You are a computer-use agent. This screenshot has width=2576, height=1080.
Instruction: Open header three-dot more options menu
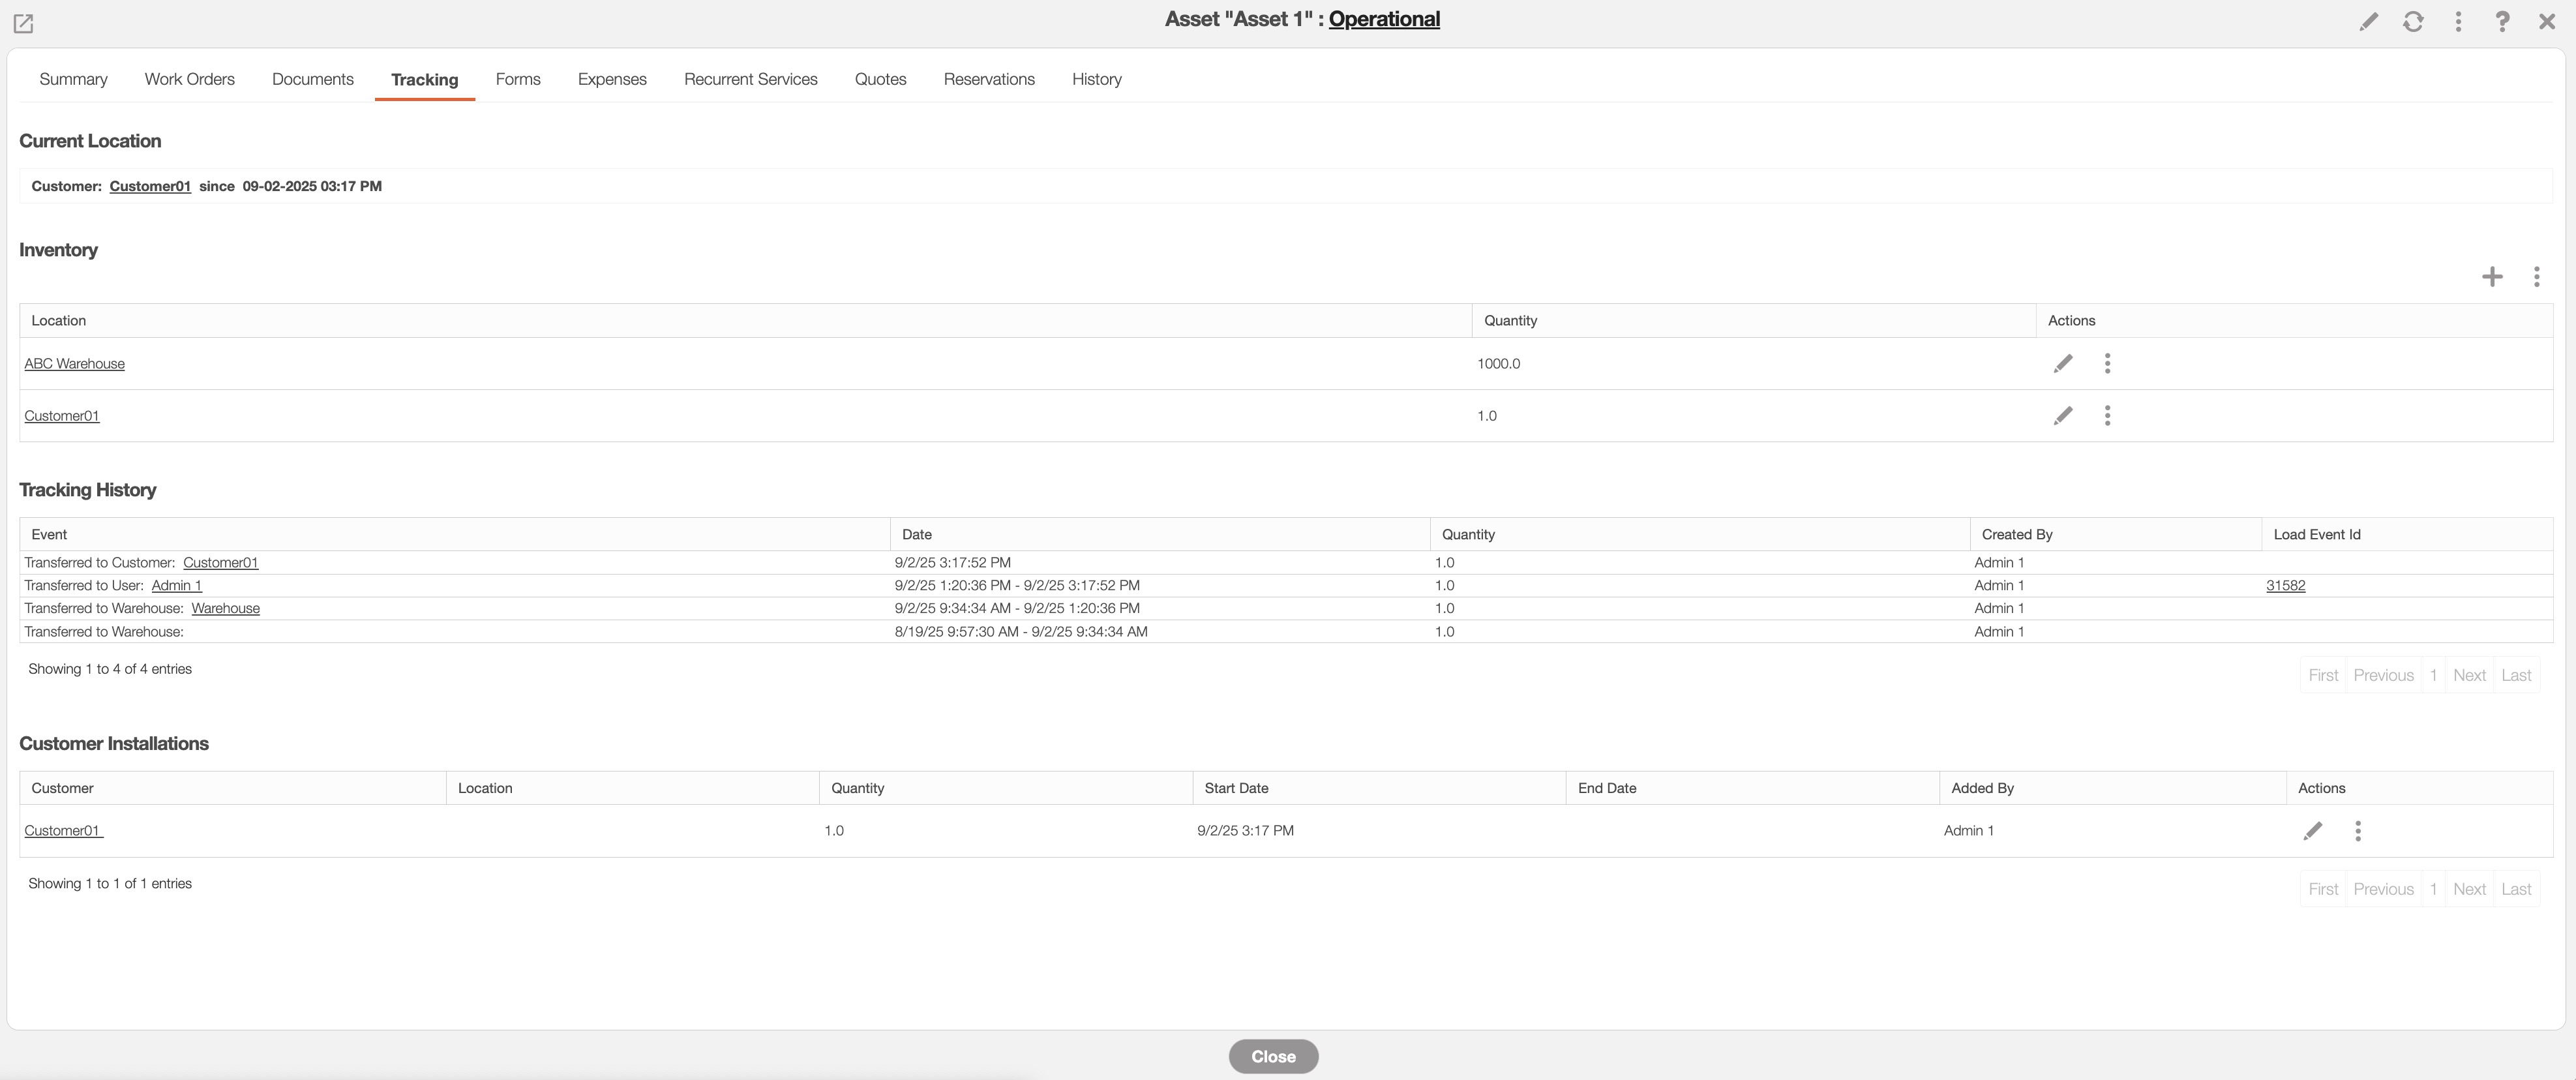click(2458, 21)
